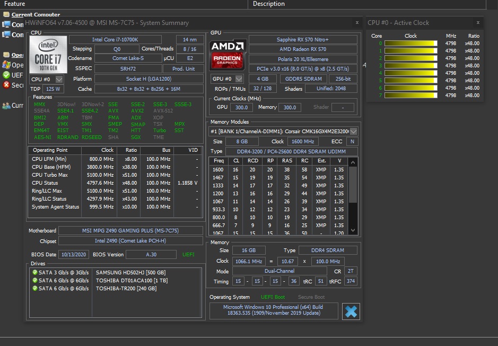Screen dimensions: 498x346
Task: Click the red X Secu icon in sidebar
Action: point(6,85)
